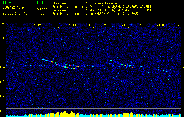Click the 2112 time marker

37,25
